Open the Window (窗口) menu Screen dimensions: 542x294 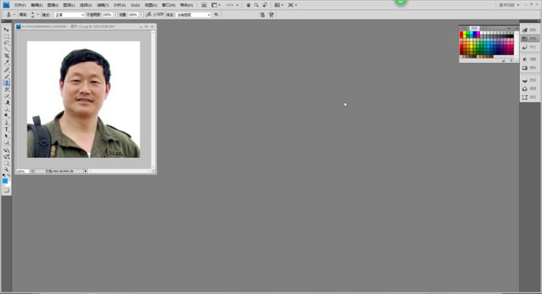[x=168, y=6]
